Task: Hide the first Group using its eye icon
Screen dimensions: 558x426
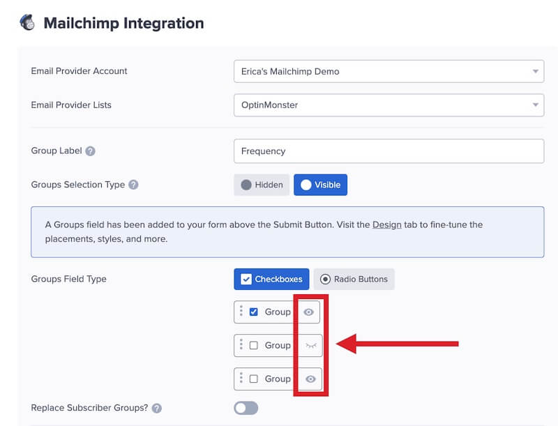Action: 308,312
